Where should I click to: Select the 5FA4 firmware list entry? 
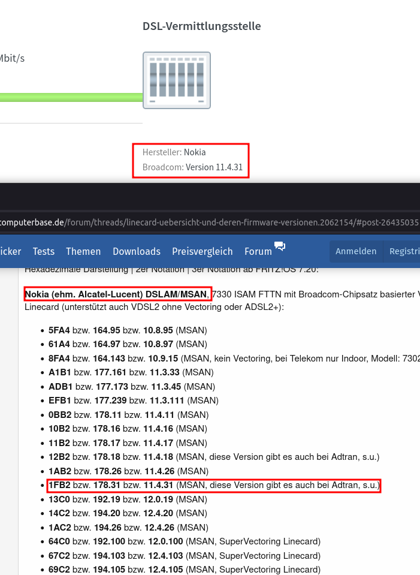128,330
